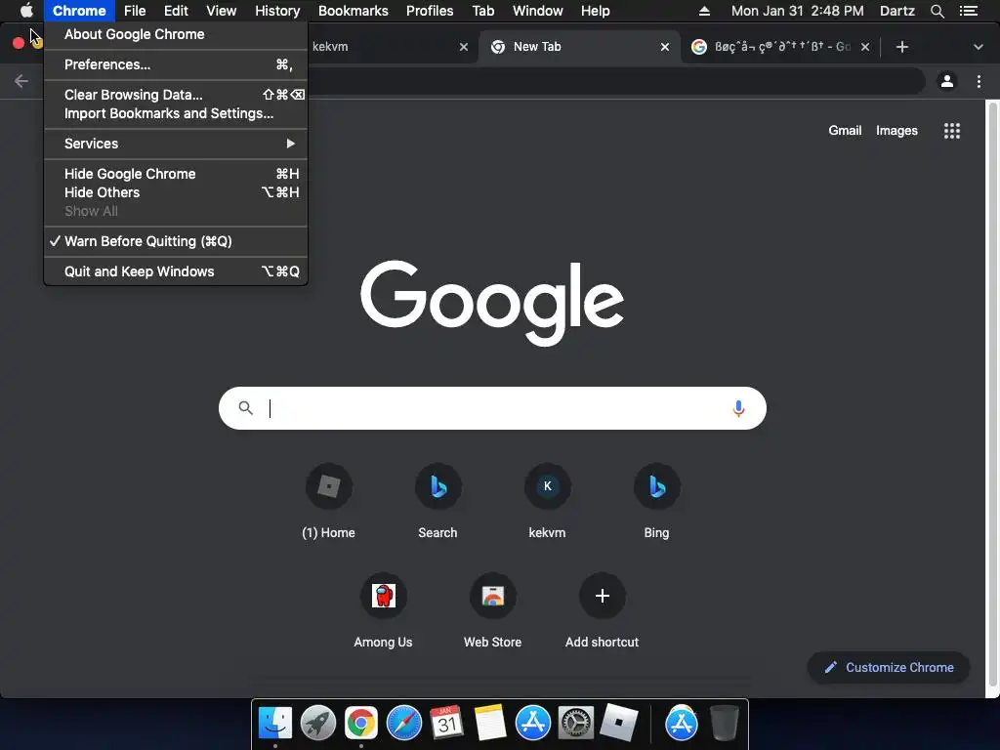Image resolution: width=1000 pixels, height=750 pixels.
Task: Open the Help menu
Action: (595, 11)
